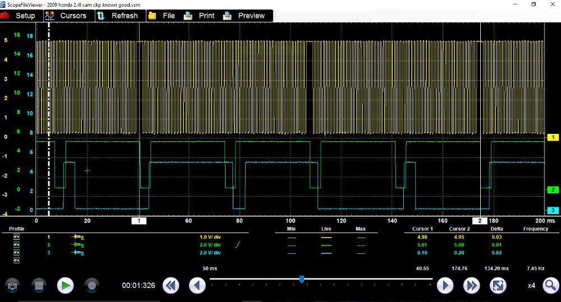Click the camera snapshot icon
561x302 pixels.
pos(13,286)
